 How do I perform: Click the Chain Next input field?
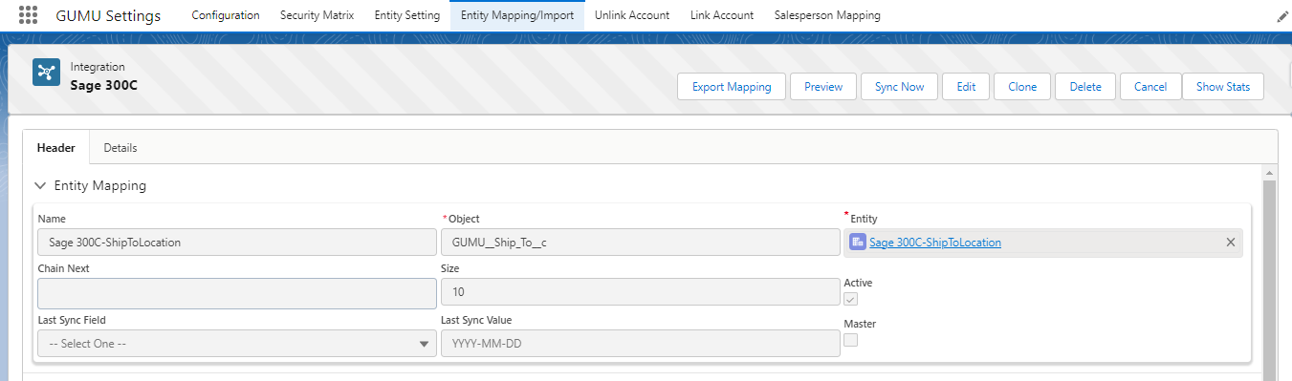click(x=237, y=293)
